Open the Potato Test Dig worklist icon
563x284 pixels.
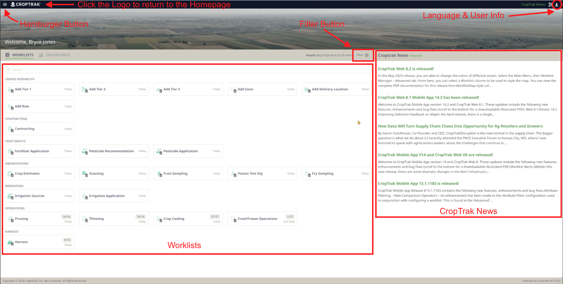point(234,174)
